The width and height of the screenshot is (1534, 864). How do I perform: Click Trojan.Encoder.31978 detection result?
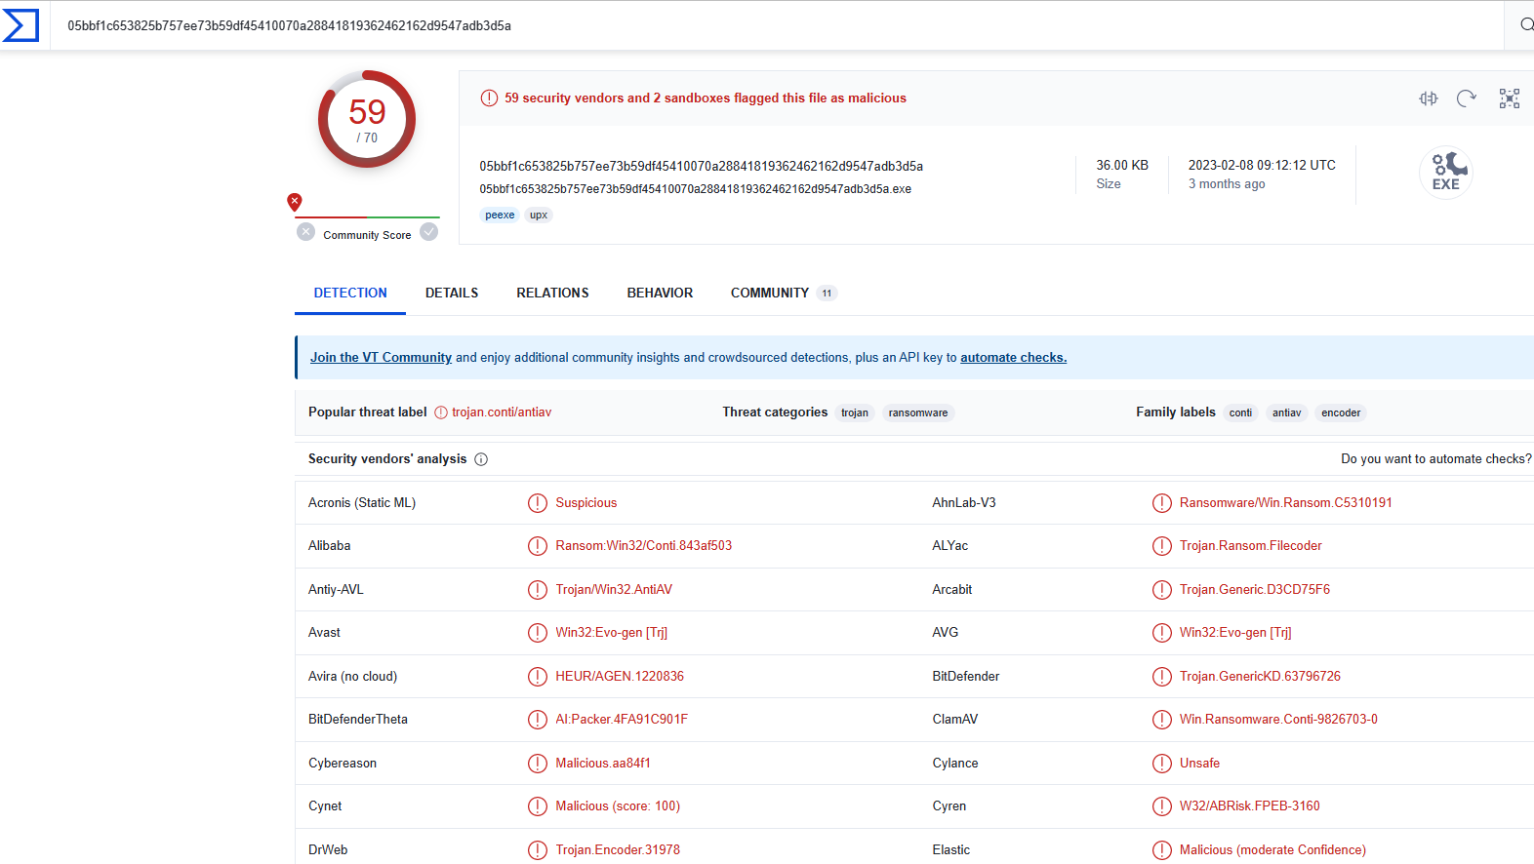click(x=618, y=850)
